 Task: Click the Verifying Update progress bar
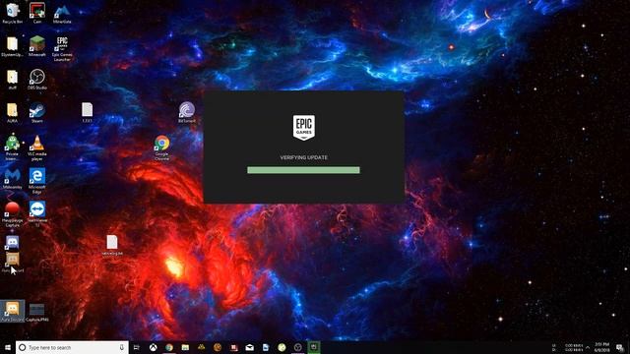click(x=303, y=170)
